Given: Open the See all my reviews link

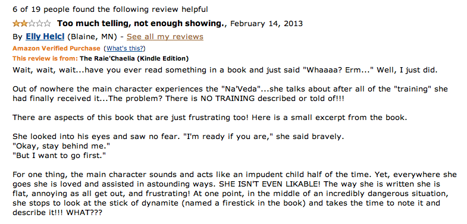Looking at the screenshot, I should click(x=165, y=37).
